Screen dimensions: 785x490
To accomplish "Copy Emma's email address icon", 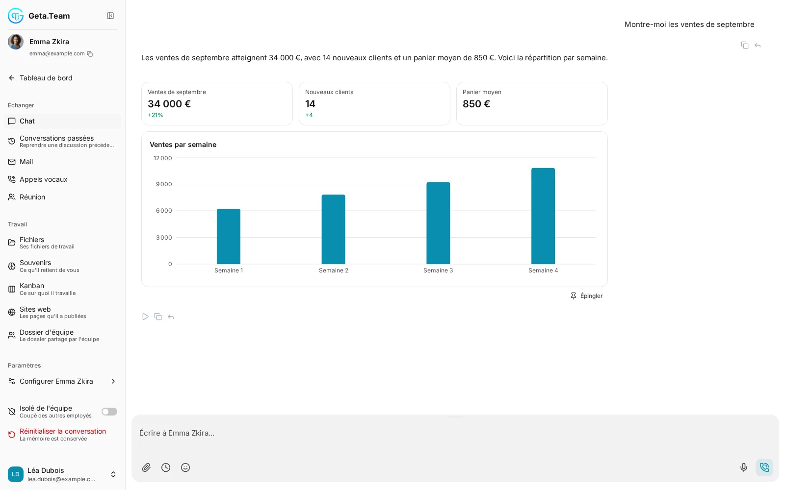I will click(90, 54).
